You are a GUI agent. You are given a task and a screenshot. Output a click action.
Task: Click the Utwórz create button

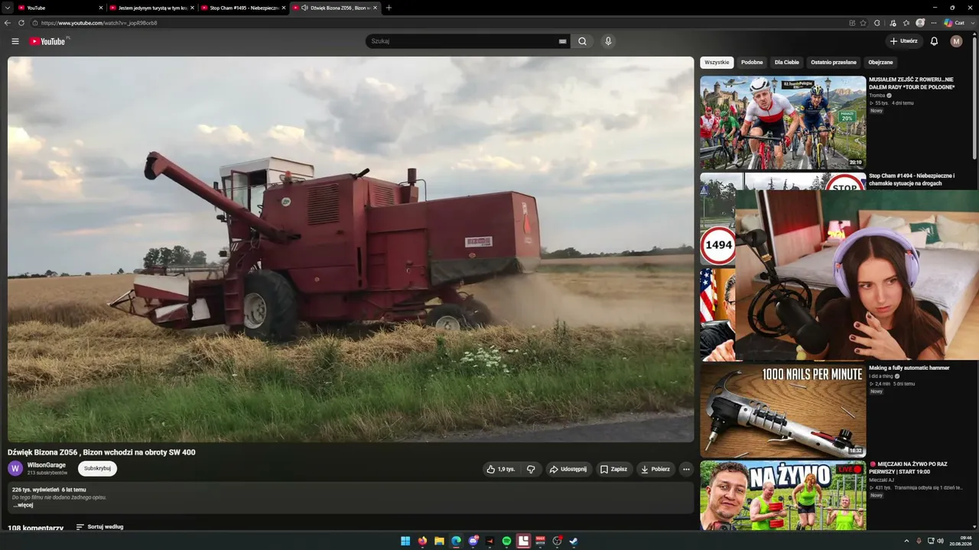(903, 41)
